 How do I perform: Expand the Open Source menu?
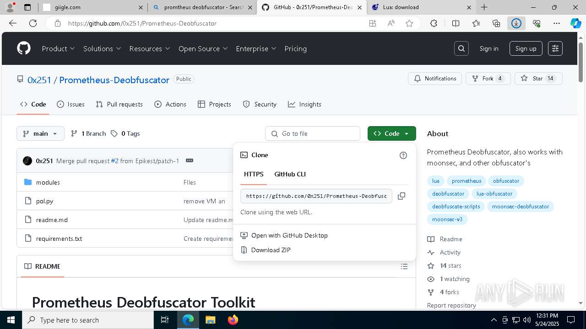point(203,48)
